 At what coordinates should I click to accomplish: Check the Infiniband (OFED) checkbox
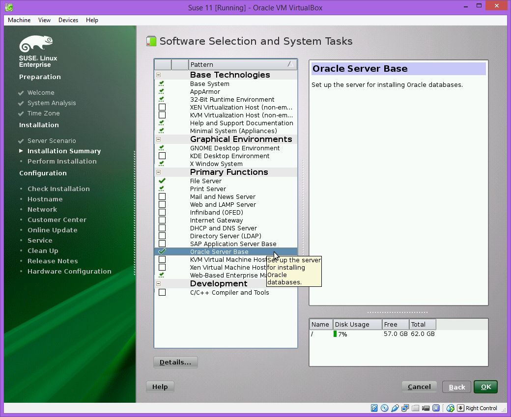[162, 212]
